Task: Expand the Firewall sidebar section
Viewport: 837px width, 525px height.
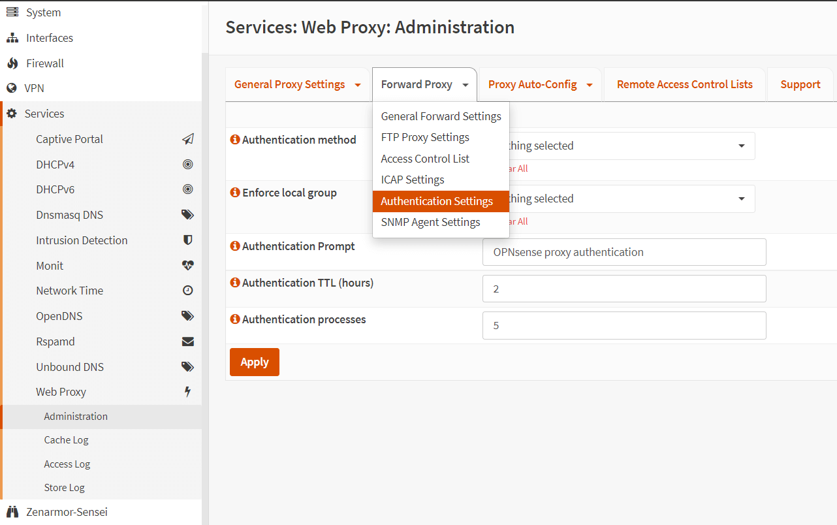Action: (x=44, y=63)
